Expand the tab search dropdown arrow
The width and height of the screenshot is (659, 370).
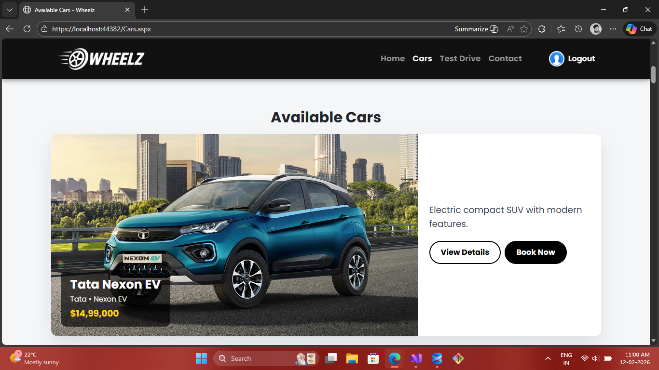click(x=9, y=10)
